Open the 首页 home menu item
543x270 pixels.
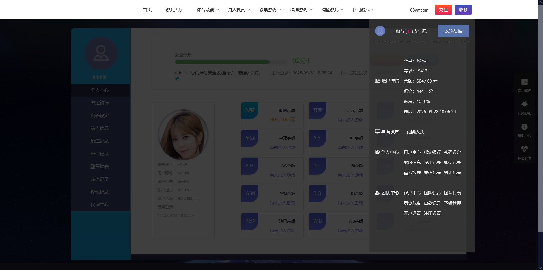coord(147,10)
